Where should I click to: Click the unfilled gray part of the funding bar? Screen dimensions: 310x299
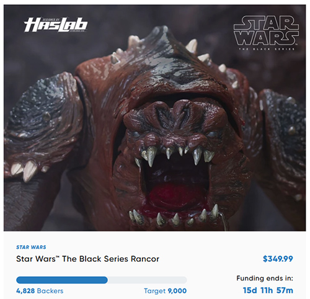(147, 280)
